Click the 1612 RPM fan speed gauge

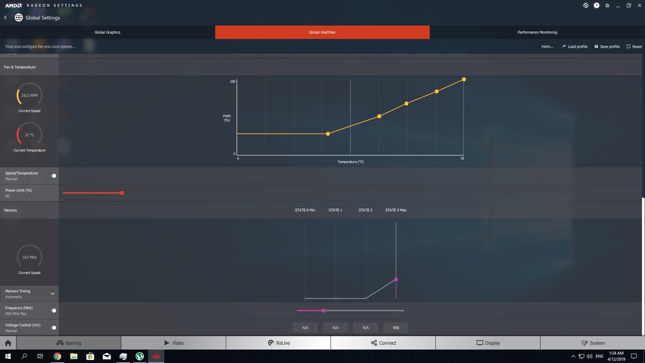pyautogui.click(x=29, y=95)
